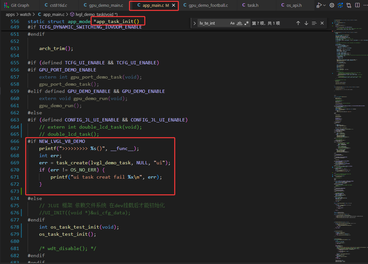
Task: Toggle Find in Selection in find widget
Action: coord(314,23)
